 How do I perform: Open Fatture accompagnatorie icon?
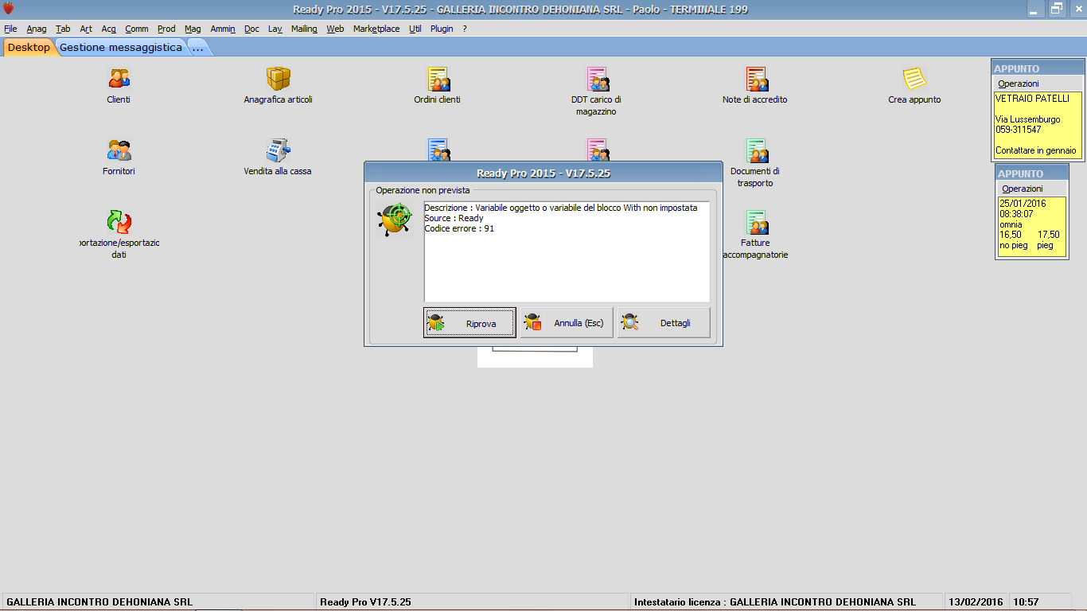tap(756, 221)
